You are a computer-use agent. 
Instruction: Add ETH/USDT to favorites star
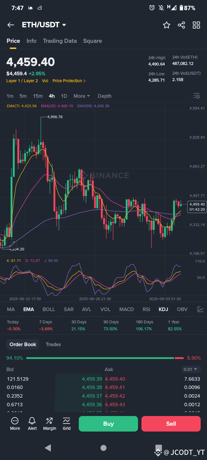tap(166, 25)
